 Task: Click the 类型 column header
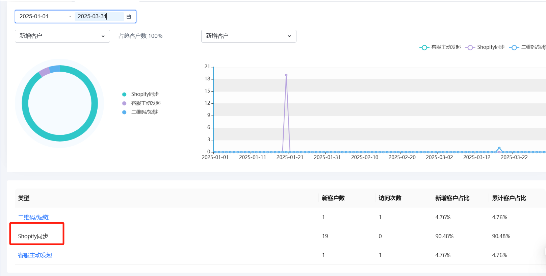pyautogui.click(x=24, y=198)
